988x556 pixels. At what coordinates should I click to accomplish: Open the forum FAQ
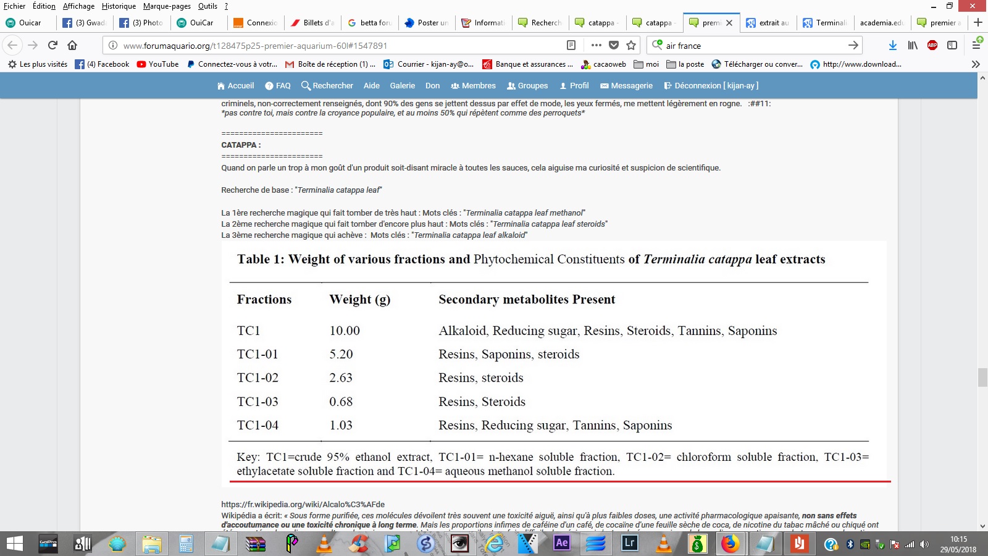[x=277, y=86]
